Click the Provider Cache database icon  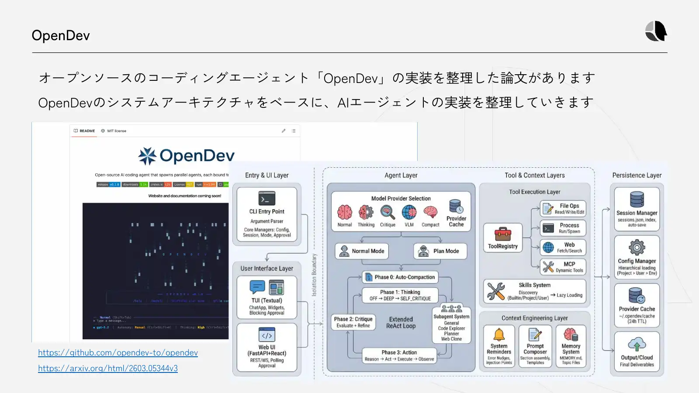click(x=456, y=206)
